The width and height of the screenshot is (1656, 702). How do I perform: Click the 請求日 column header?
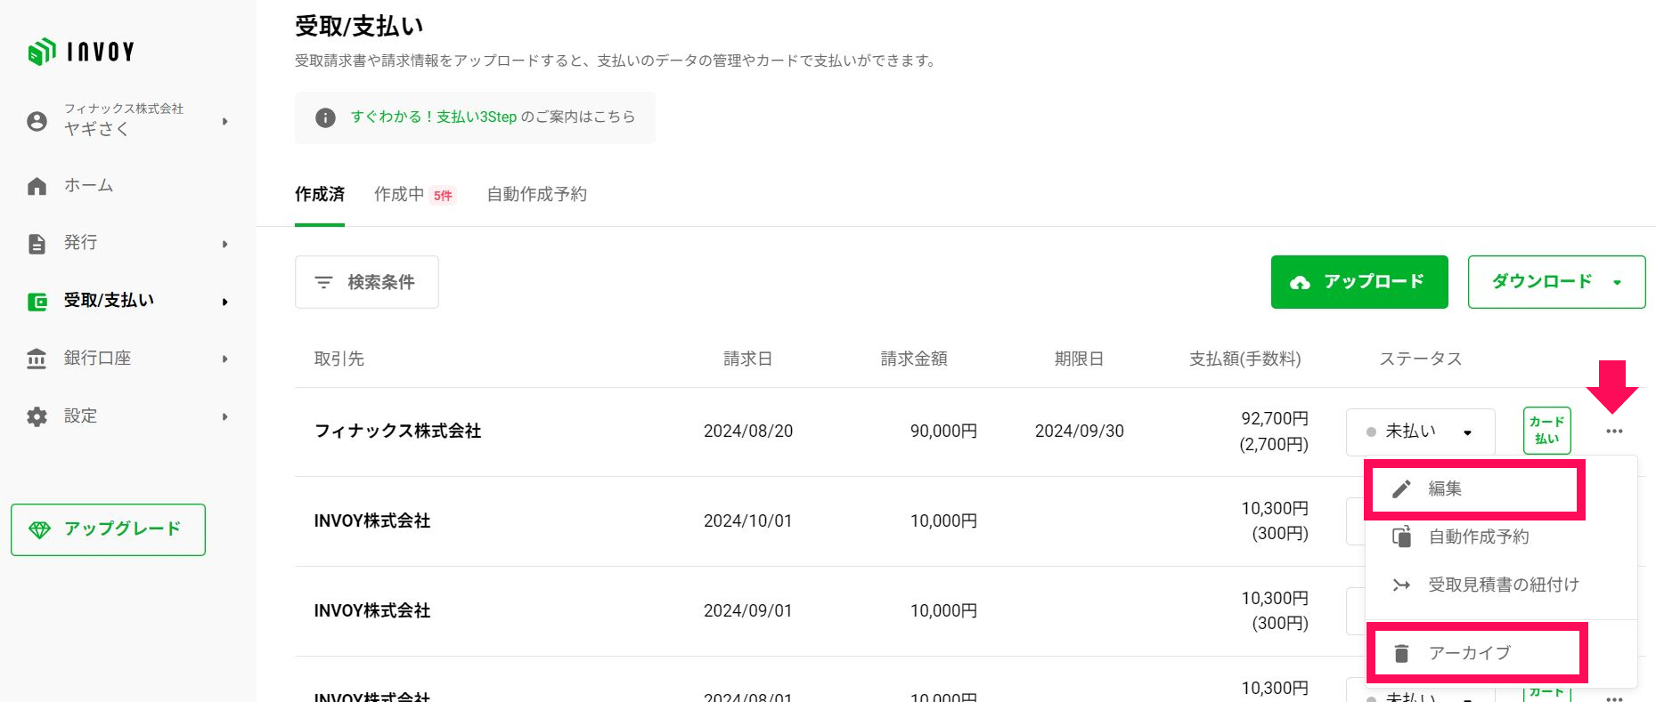[x=747, y=359]
